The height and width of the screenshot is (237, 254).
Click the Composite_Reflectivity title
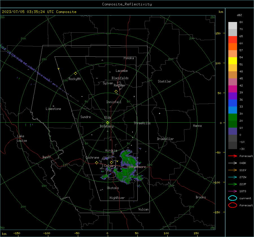[x=127, y=4]
